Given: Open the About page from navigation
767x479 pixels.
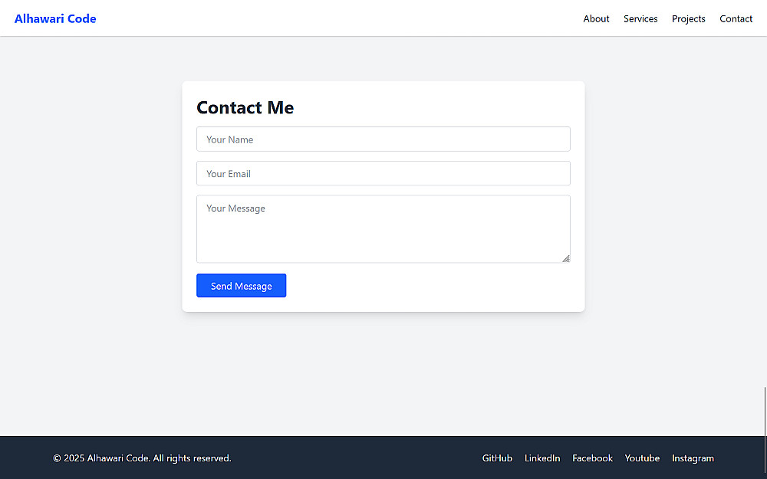Looking at the screenshot, I should pos(596,18).
